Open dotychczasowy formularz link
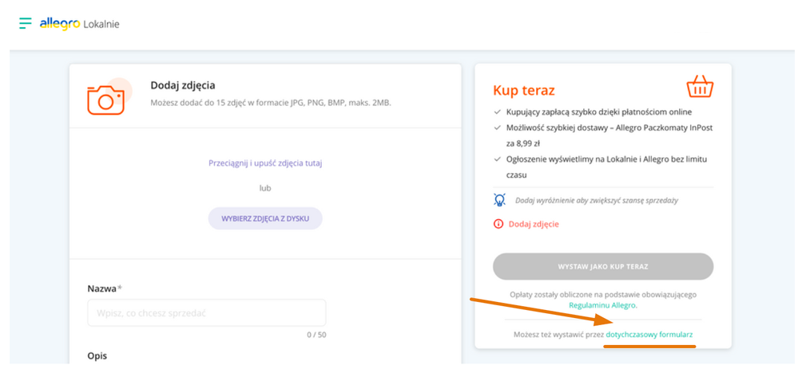 [x=649, y=335]
